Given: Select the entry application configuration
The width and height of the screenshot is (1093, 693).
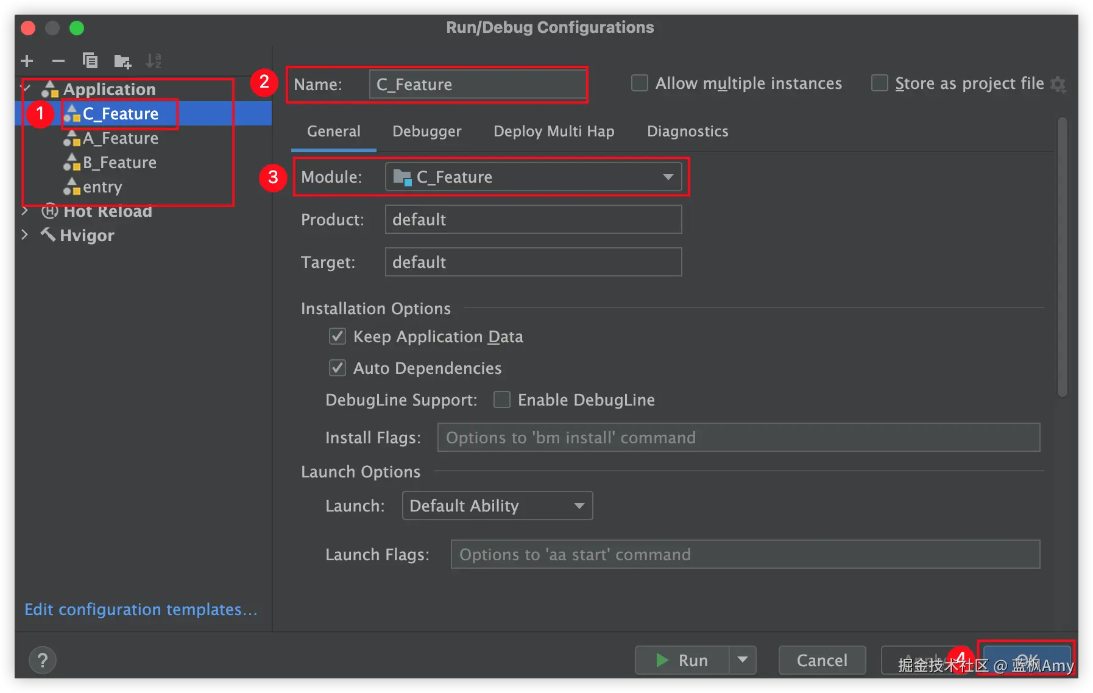Looking at the screenshot, I should tap(102, 187).
